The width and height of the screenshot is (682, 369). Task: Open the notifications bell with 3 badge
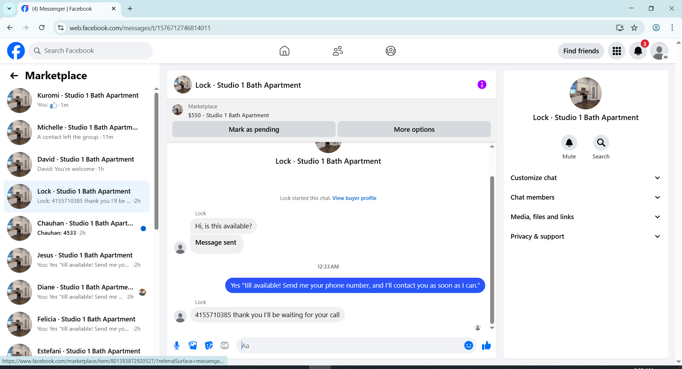click(x=638, y=51)
